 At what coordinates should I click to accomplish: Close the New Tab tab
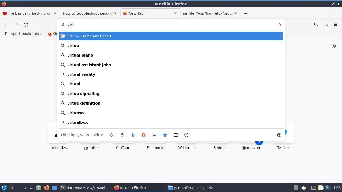point(176,13)
